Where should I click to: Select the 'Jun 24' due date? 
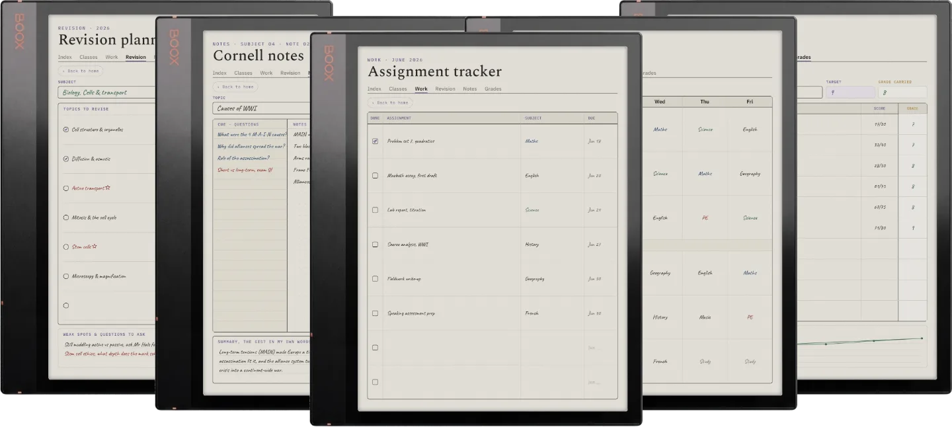click(594, 210)
